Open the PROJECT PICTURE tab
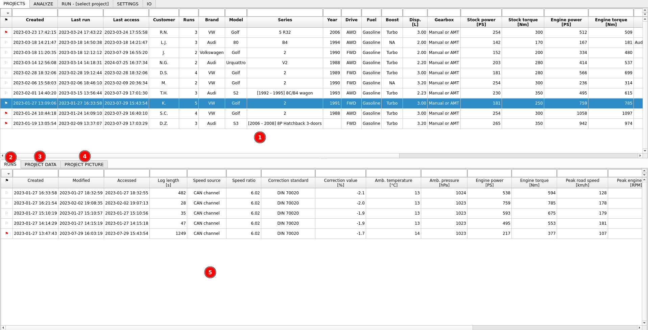This screenshot has height=330, width=648. point(84,164)
